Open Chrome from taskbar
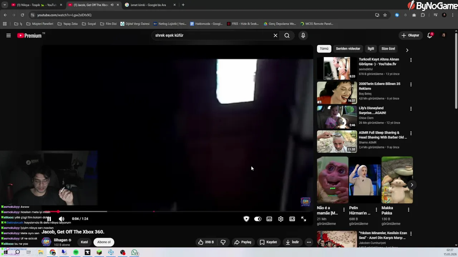 [x=53, y=252]
